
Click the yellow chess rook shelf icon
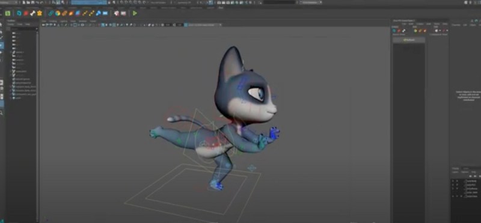(40, 13)
